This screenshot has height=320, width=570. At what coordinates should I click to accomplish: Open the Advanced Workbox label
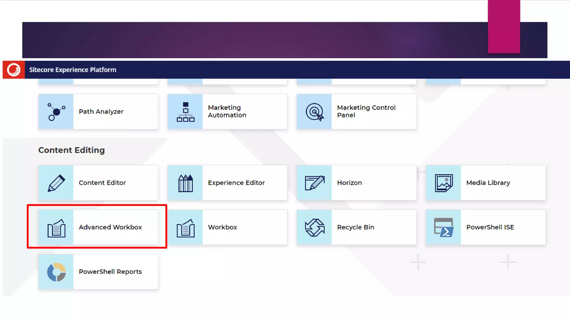click(x=110, y=227)
